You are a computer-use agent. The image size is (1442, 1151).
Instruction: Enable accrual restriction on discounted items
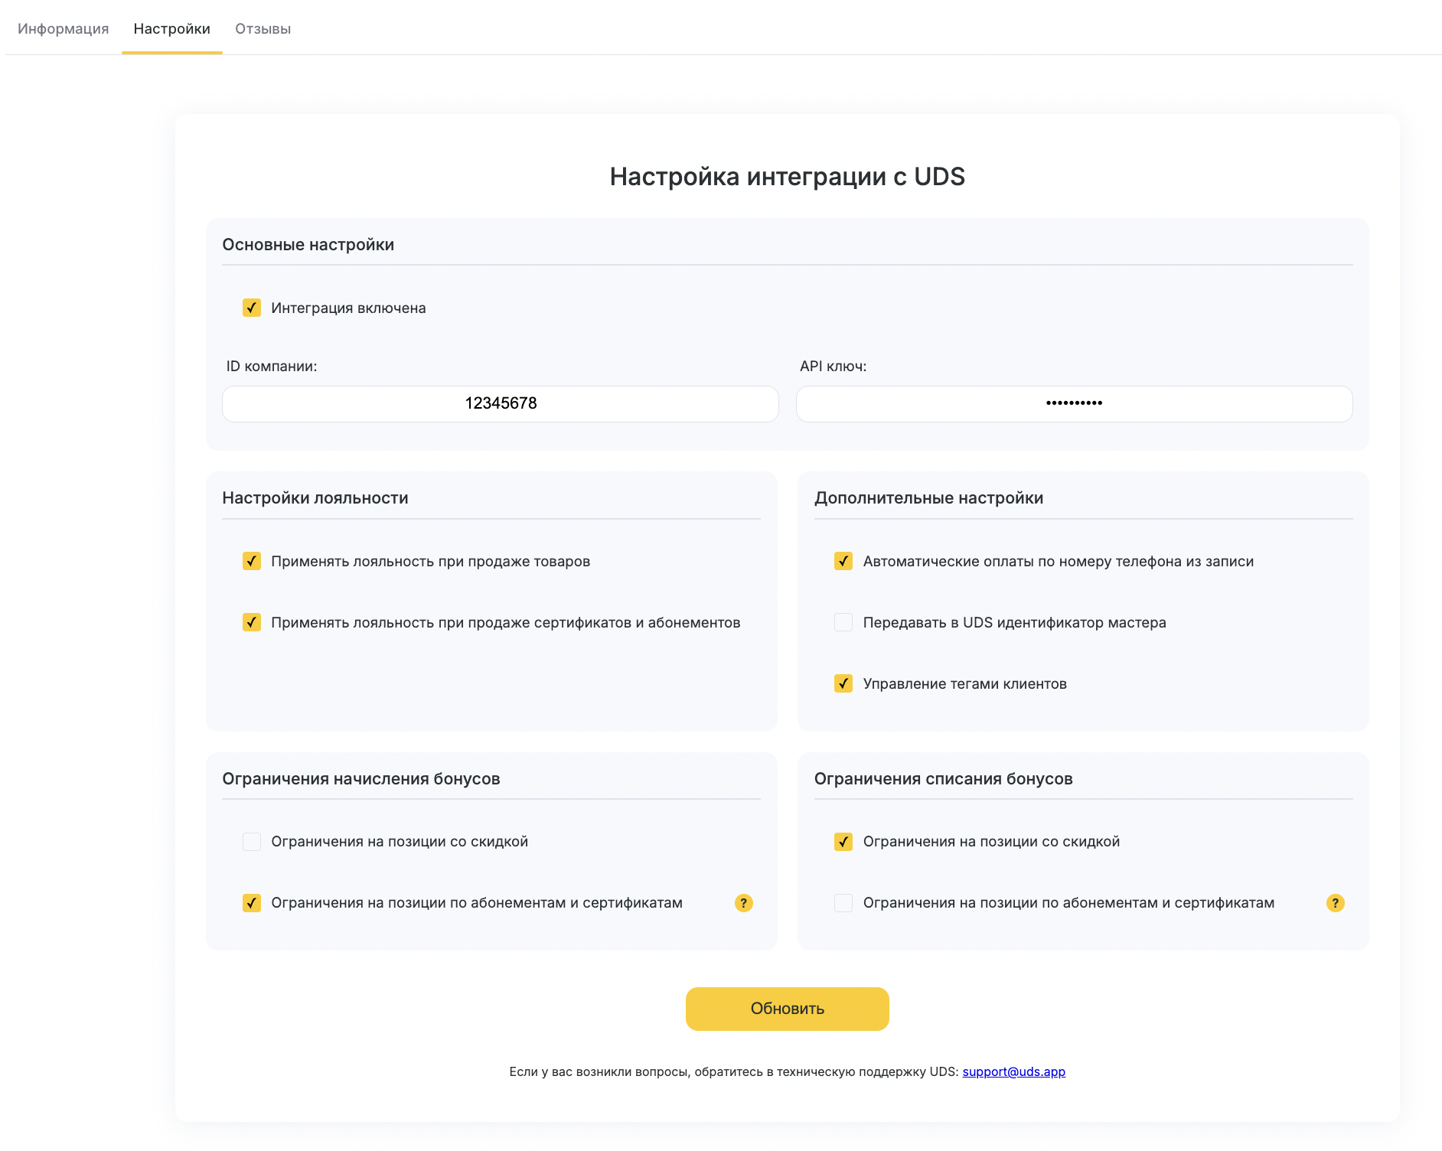[x=252, y=842]
